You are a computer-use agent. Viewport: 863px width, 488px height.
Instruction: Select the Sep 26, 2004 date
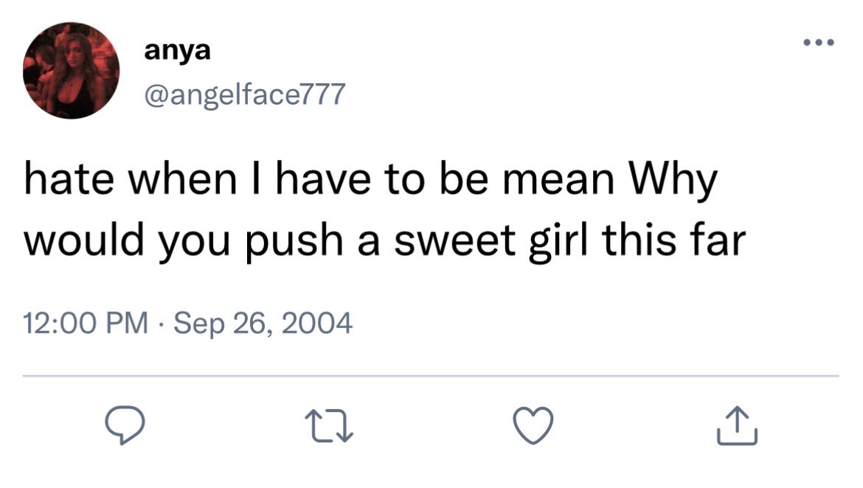(x=263, y=324)
